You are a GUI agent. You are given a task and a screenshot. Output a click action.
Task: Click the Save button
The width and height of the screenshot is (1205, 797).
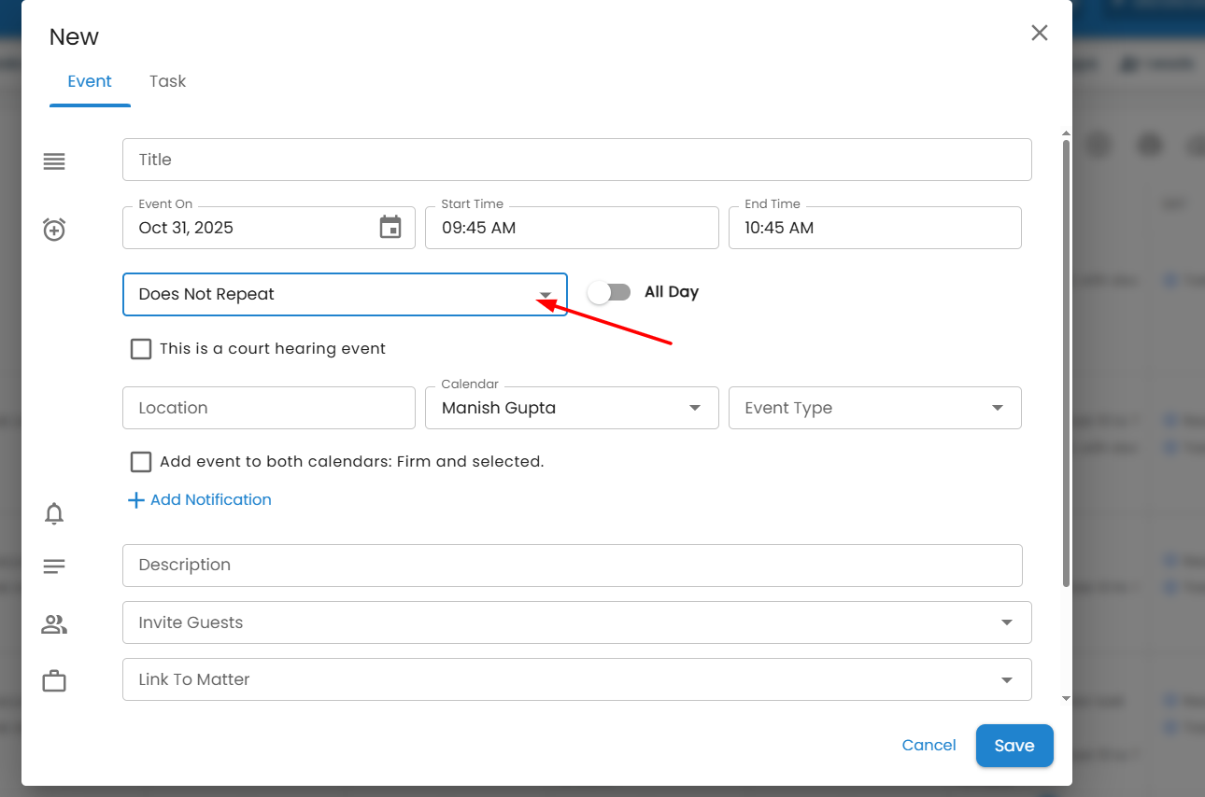pyautogui.click(x=1014, y=746)
